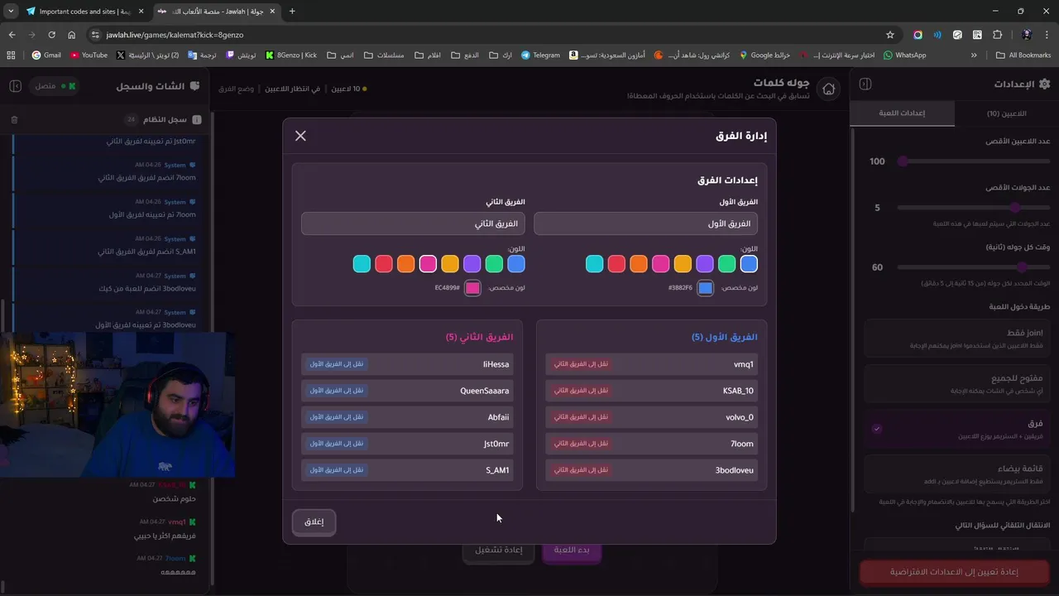Expand the hidden bookmarks overflow chevron

coord(974,55)
